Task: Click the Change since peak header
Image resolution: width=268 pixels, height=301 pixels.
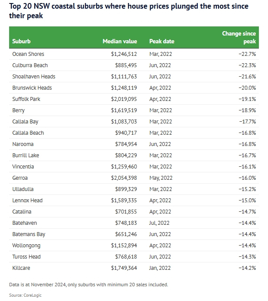Action: [239, 38]
